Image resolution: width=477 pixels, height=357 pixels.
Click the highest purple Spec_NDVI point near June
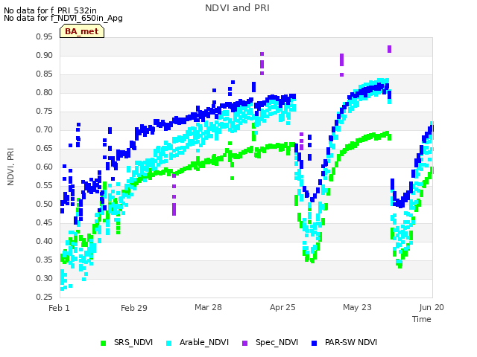coord(389,49)
